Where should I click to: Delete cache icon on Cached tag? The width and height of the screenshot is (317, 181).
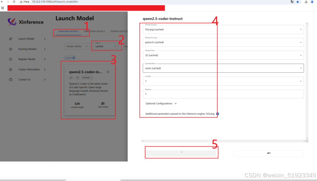(x=91, y=78)
